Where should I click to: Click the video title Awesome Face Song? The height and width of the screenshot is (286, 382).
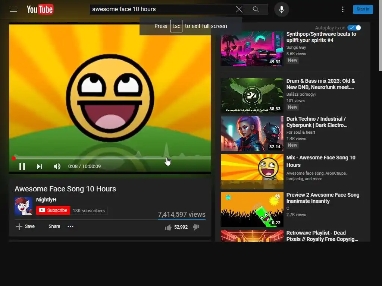65,189
